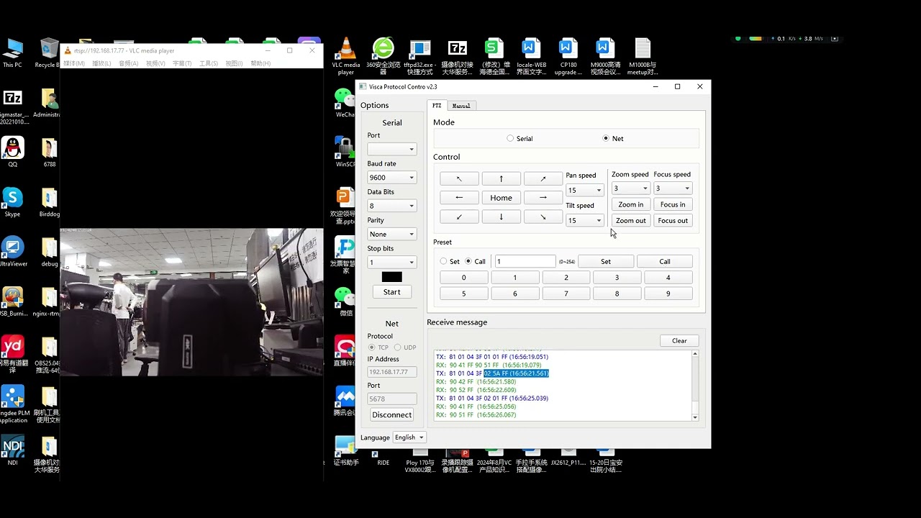Open the serial Port dropdown
Viewport: 921px width, 518px height.
(x=391, y=149)
